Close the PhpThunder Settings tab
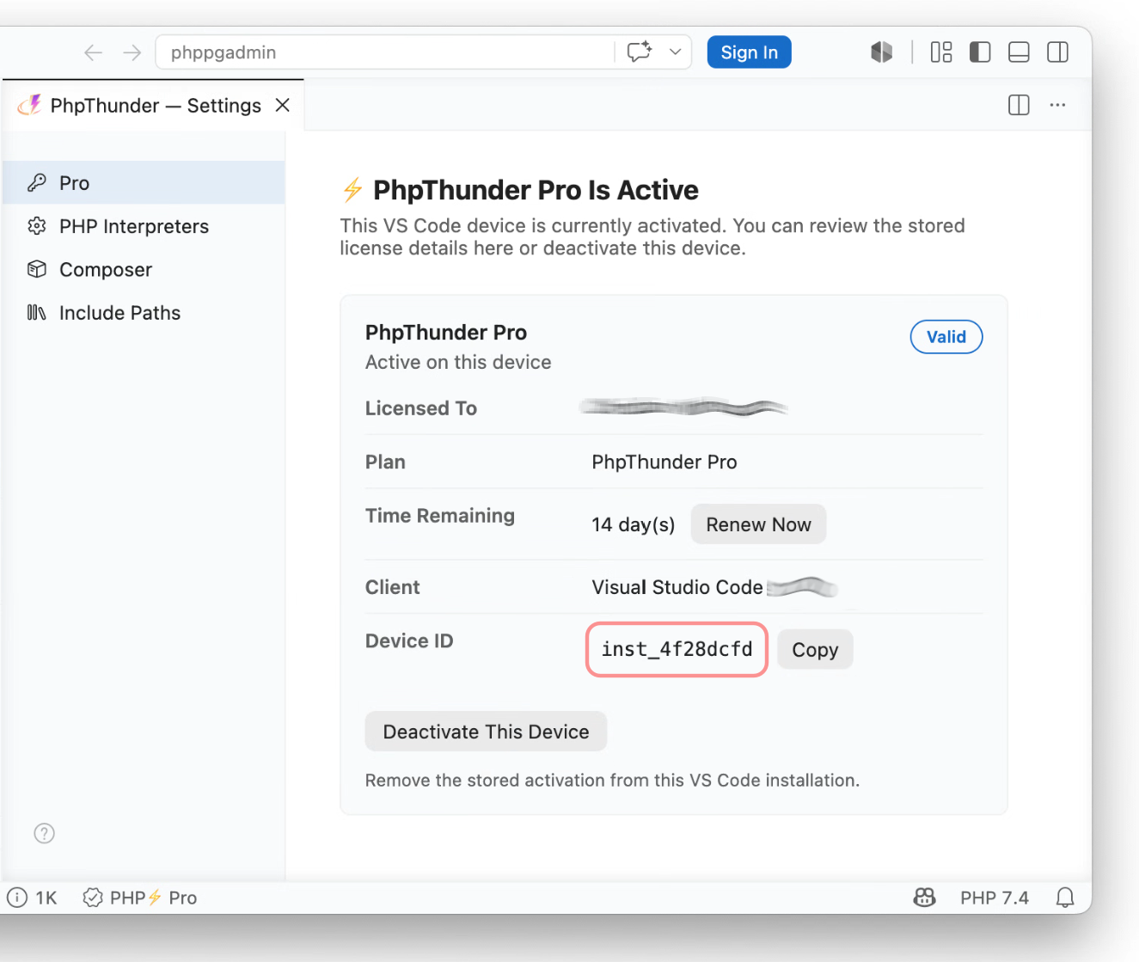 point(282,105)
